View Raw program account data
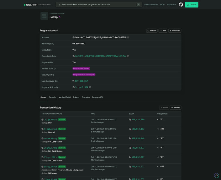This screenshot has height=180, width=221. tap(163, 31)
